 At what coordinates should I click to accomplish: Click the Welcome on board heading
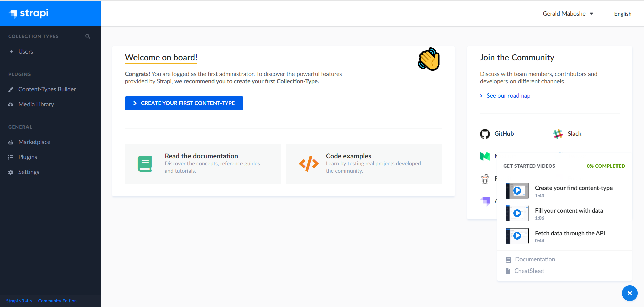click(161, 58)
